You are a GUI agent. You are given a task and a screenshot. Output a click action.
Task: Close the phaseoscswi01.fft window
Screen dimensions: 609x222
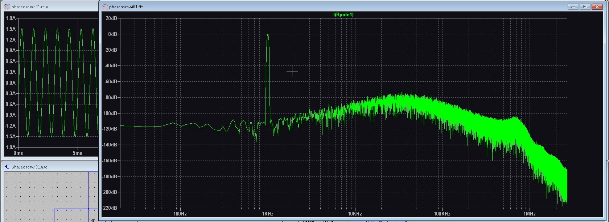(x=597, y=7)
